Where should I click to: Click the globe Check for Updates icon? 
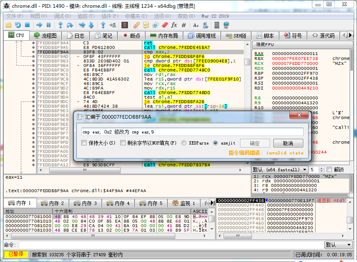tap(227, 25)
